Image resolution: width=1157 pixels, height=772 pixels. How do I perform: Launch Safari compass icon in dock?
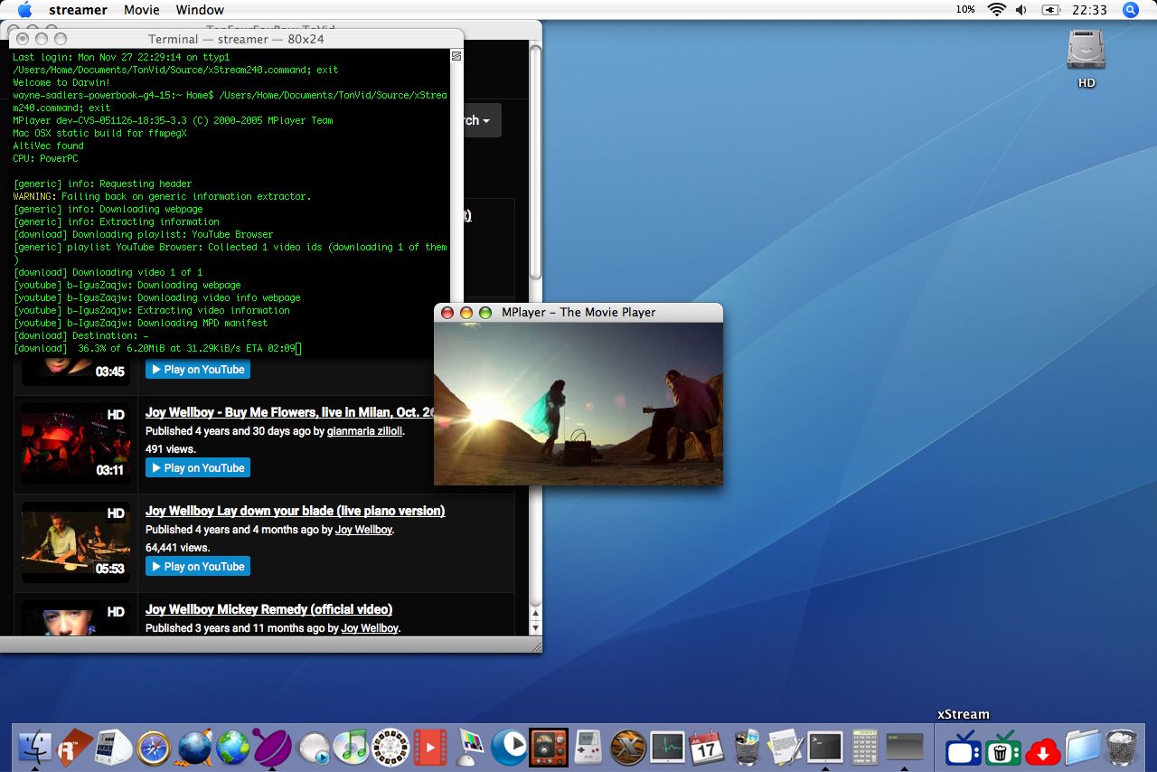(154, 747)
